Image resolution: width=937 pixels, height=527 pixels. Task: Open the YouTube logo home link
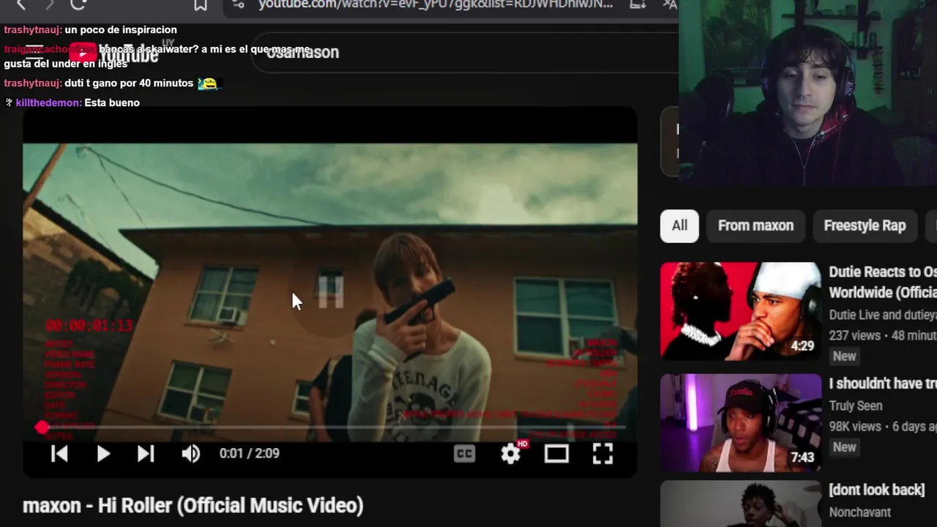[x=113, y=53]
